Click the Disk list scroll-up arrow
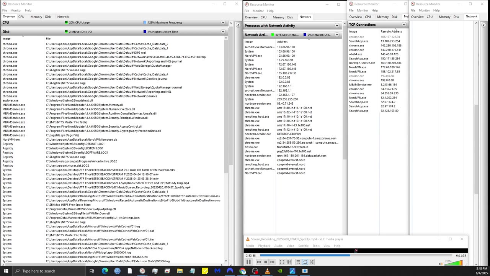The width and height of the screenshot is (490, 276). coord(226,38)
